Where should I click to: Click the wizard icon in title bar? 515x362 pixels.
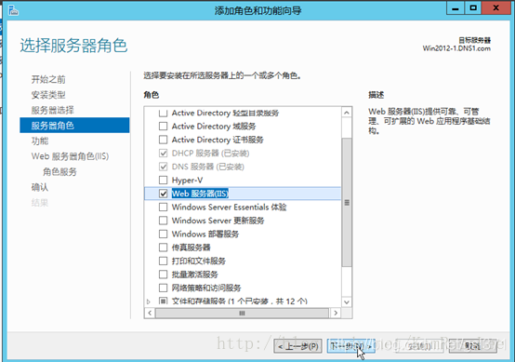click(13, 10)
